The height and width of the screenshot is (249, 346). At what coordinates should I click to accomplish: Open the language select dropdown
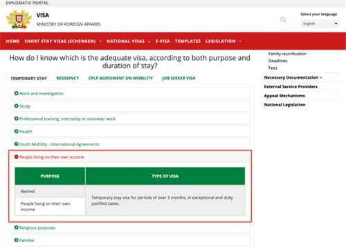pos(320,23)
